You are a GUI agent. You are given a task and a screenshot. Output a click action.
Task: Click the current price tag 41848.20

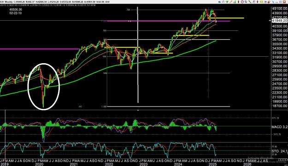click(279, 21)
